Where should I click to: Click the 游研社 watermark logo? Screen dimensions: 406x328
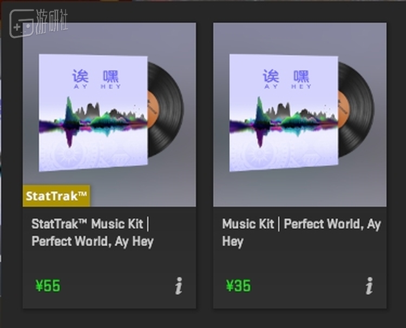click(38, 23)
